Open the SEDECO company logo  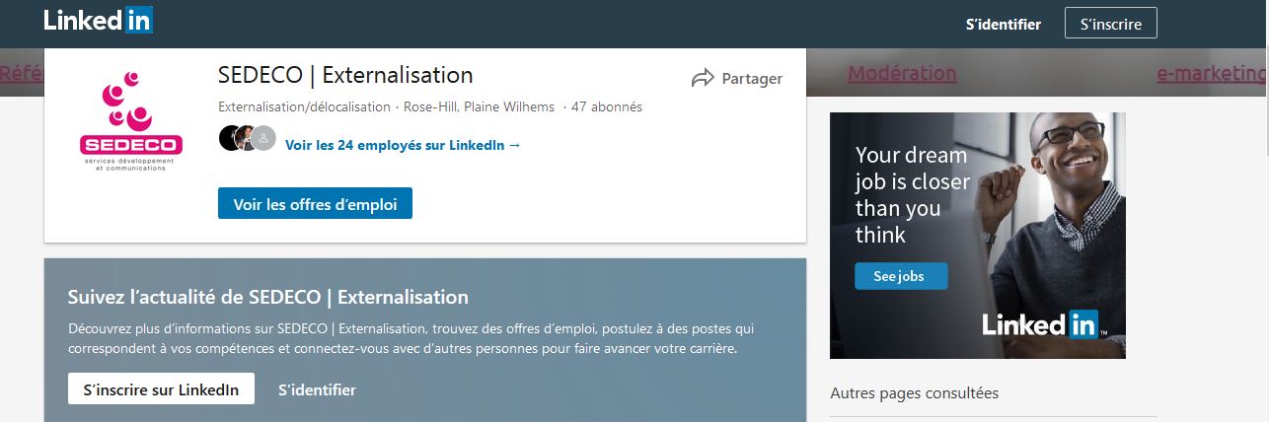coord(131,122)
